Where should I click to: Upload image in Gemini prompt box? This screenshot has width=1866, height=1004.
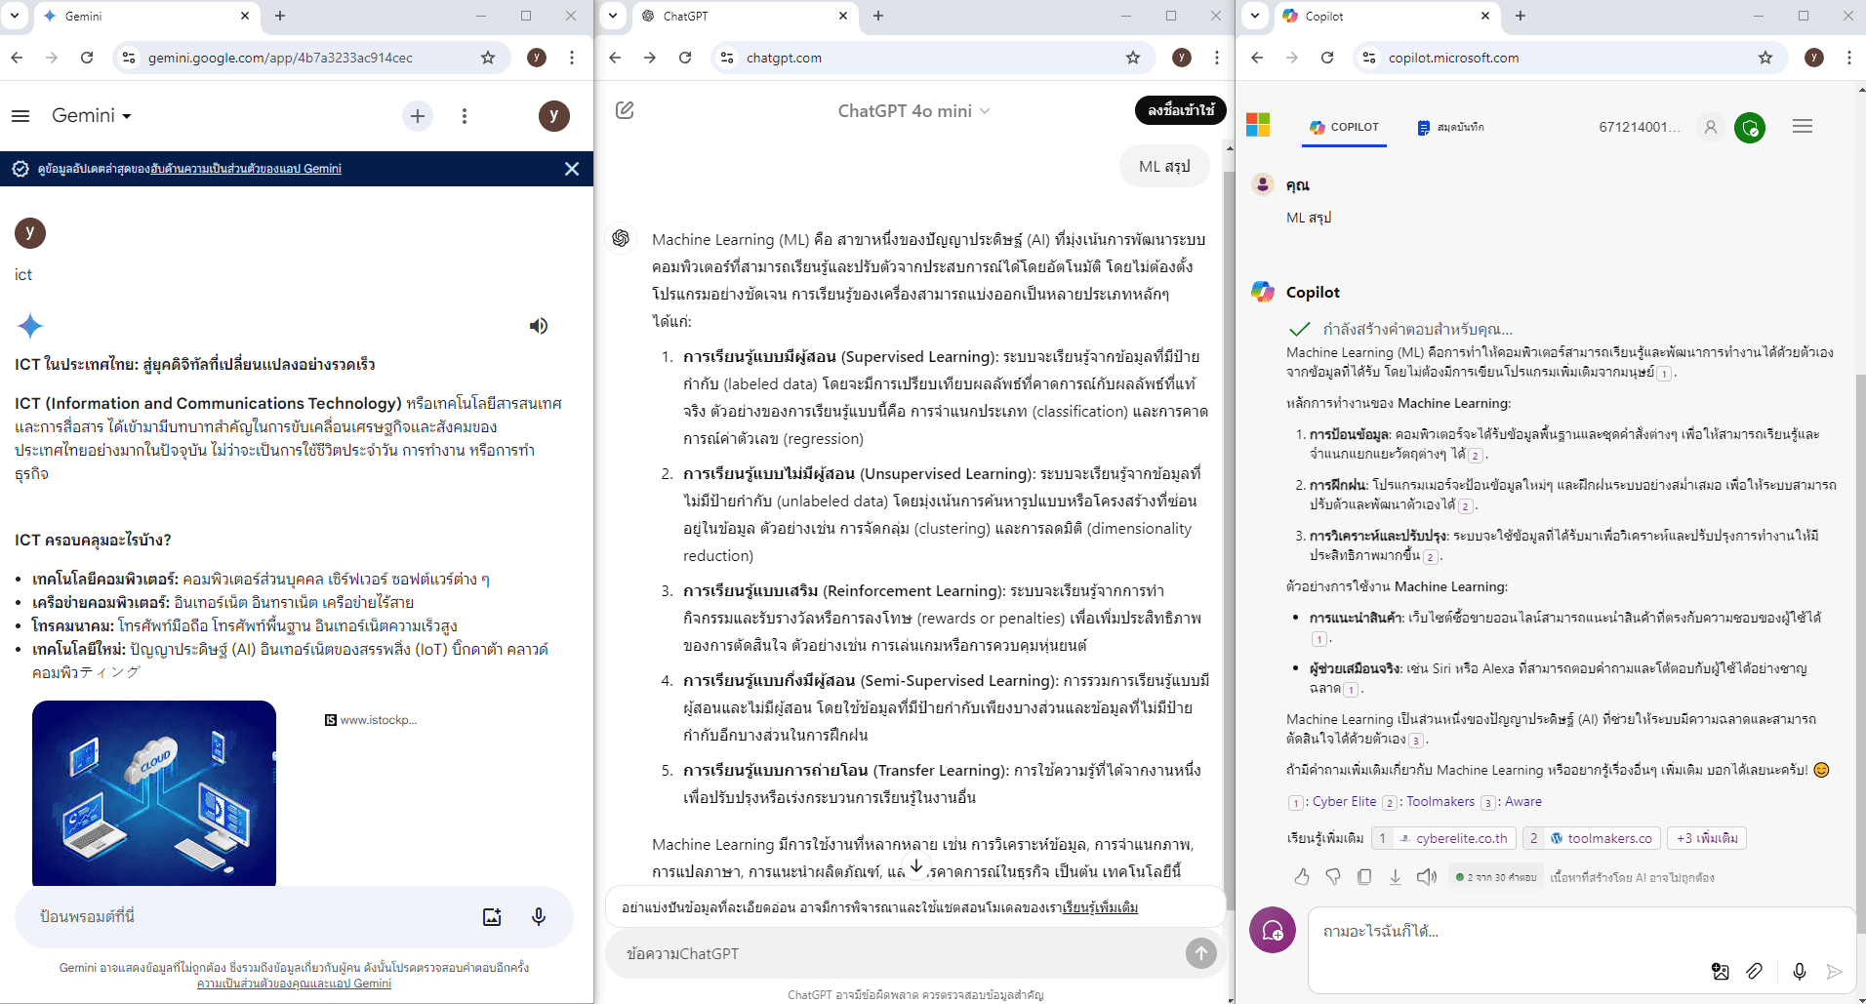click(492, 916)
